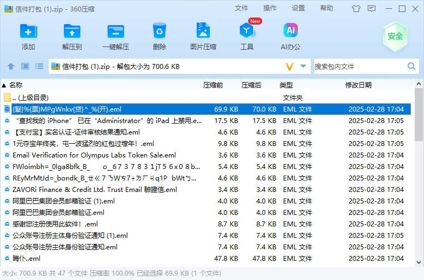Sort files by the 名称 column header

coord(16,85)
